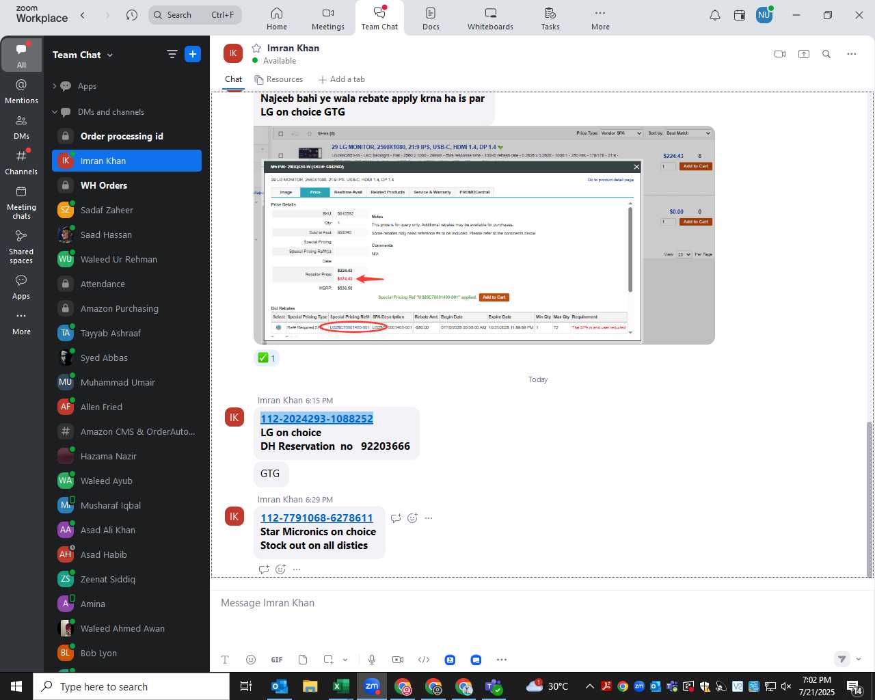The height and width of the screenshot is (700, 875).
Task: Open Meetings from top navigation
Action: pyautogui.click(x=328, y=18)
